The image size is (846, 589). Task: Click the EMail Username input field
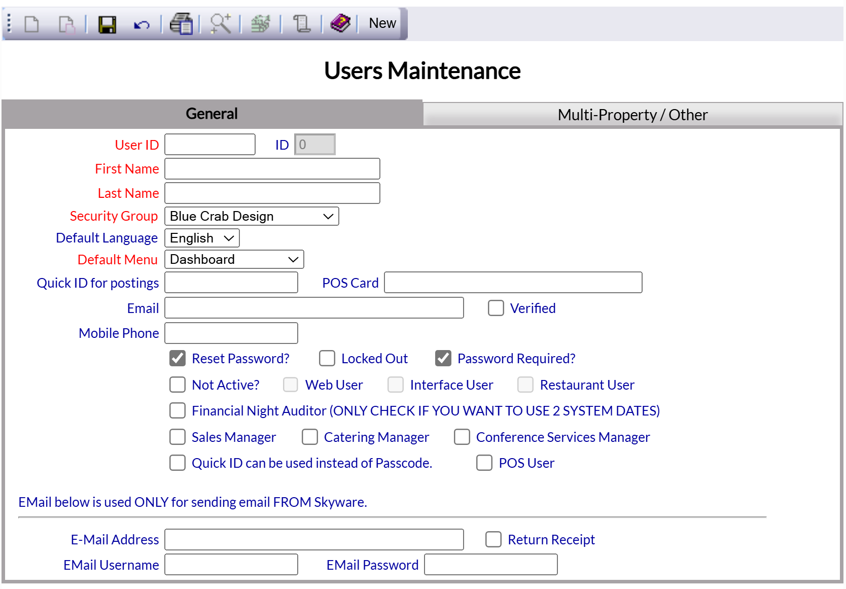click(231, 565)
